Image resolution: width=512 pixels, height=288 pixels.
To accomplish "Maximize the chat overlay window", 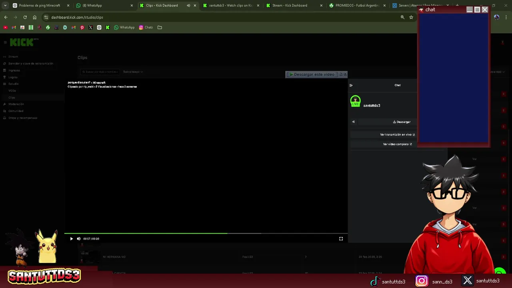I will click(x=477, y=10).
